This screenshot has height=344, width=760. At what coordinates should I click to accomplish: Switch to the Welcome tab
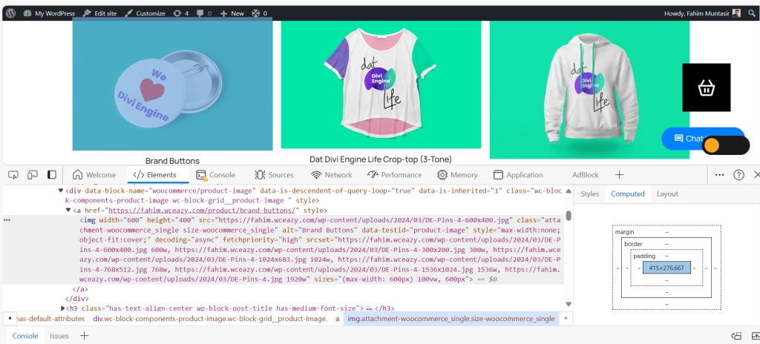(x=94, y=175)
